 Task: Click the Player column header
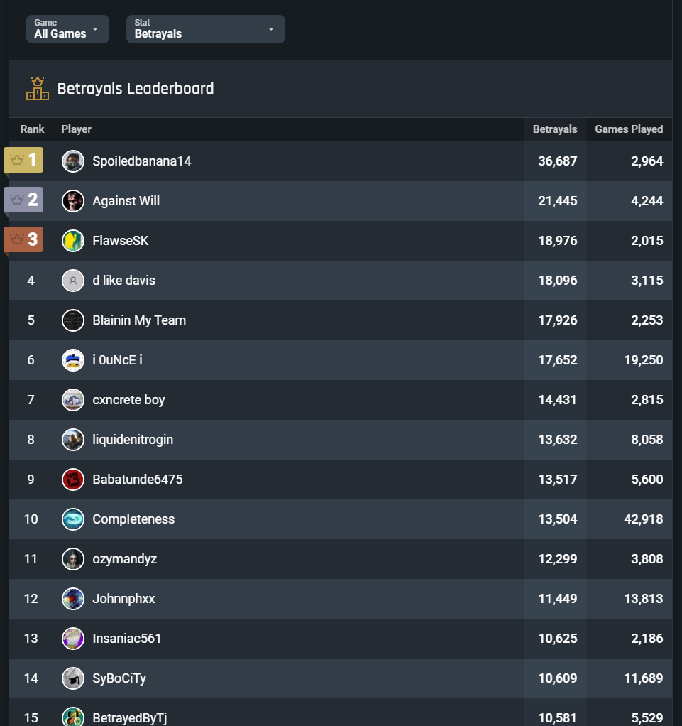point(76,129)
